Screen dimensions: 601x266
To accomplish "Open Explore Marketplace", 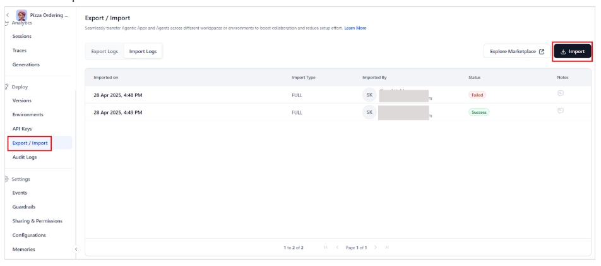I will (517, 51).
